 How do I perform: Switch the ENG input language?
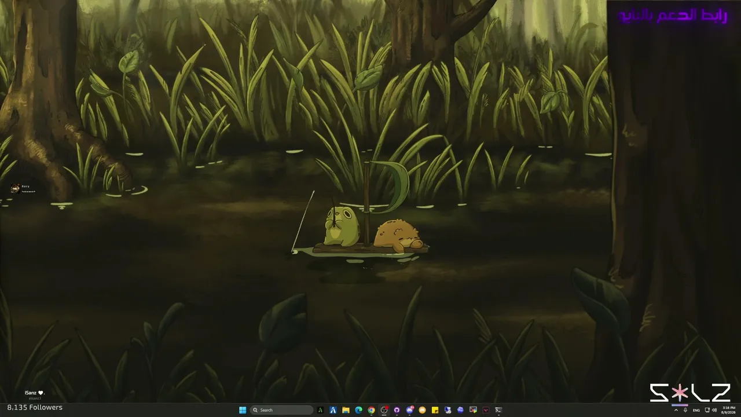coord(696,410)
